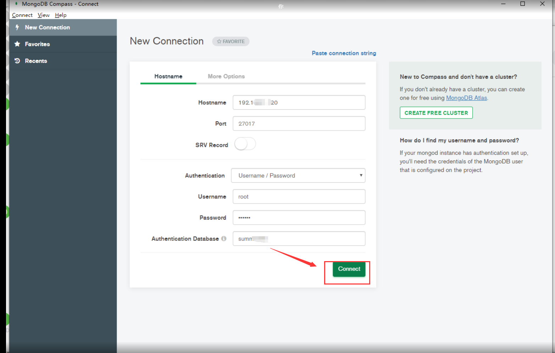Click the MongoDB leaf icon in title bar
Screen dimensions: 555x353
(x=16, y=4)
